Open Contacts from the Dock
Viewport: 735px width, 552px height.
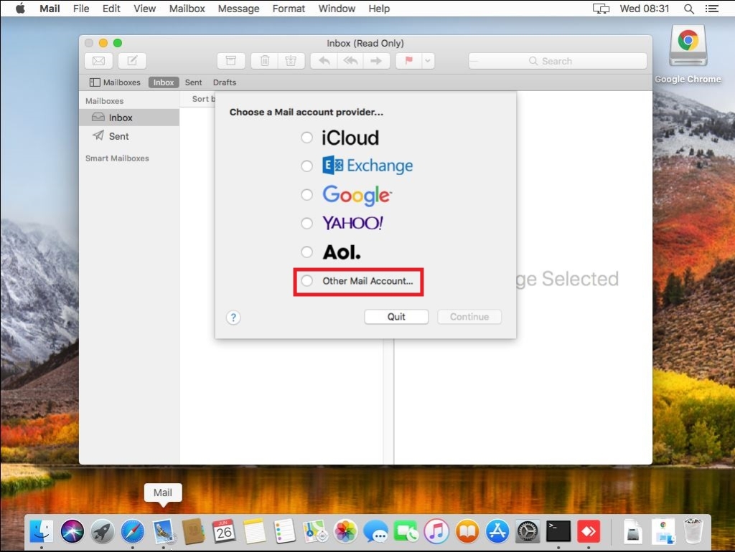coord(193,531)
